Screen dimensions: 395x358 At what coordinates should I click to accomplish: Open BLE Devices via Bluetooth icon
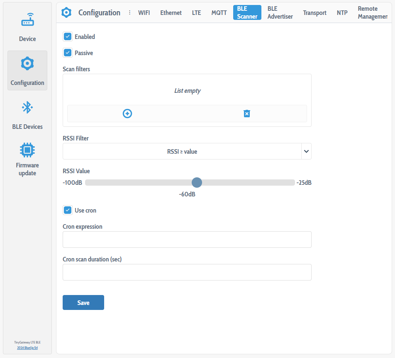27,108
